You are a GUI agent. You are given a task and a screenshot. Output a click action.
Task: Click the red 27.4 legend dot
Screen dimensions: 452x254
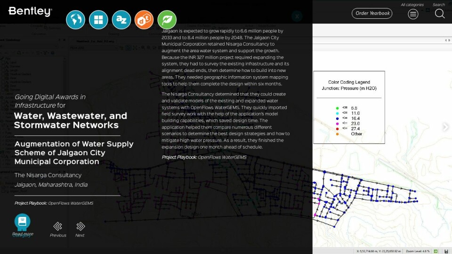(337, 129)
